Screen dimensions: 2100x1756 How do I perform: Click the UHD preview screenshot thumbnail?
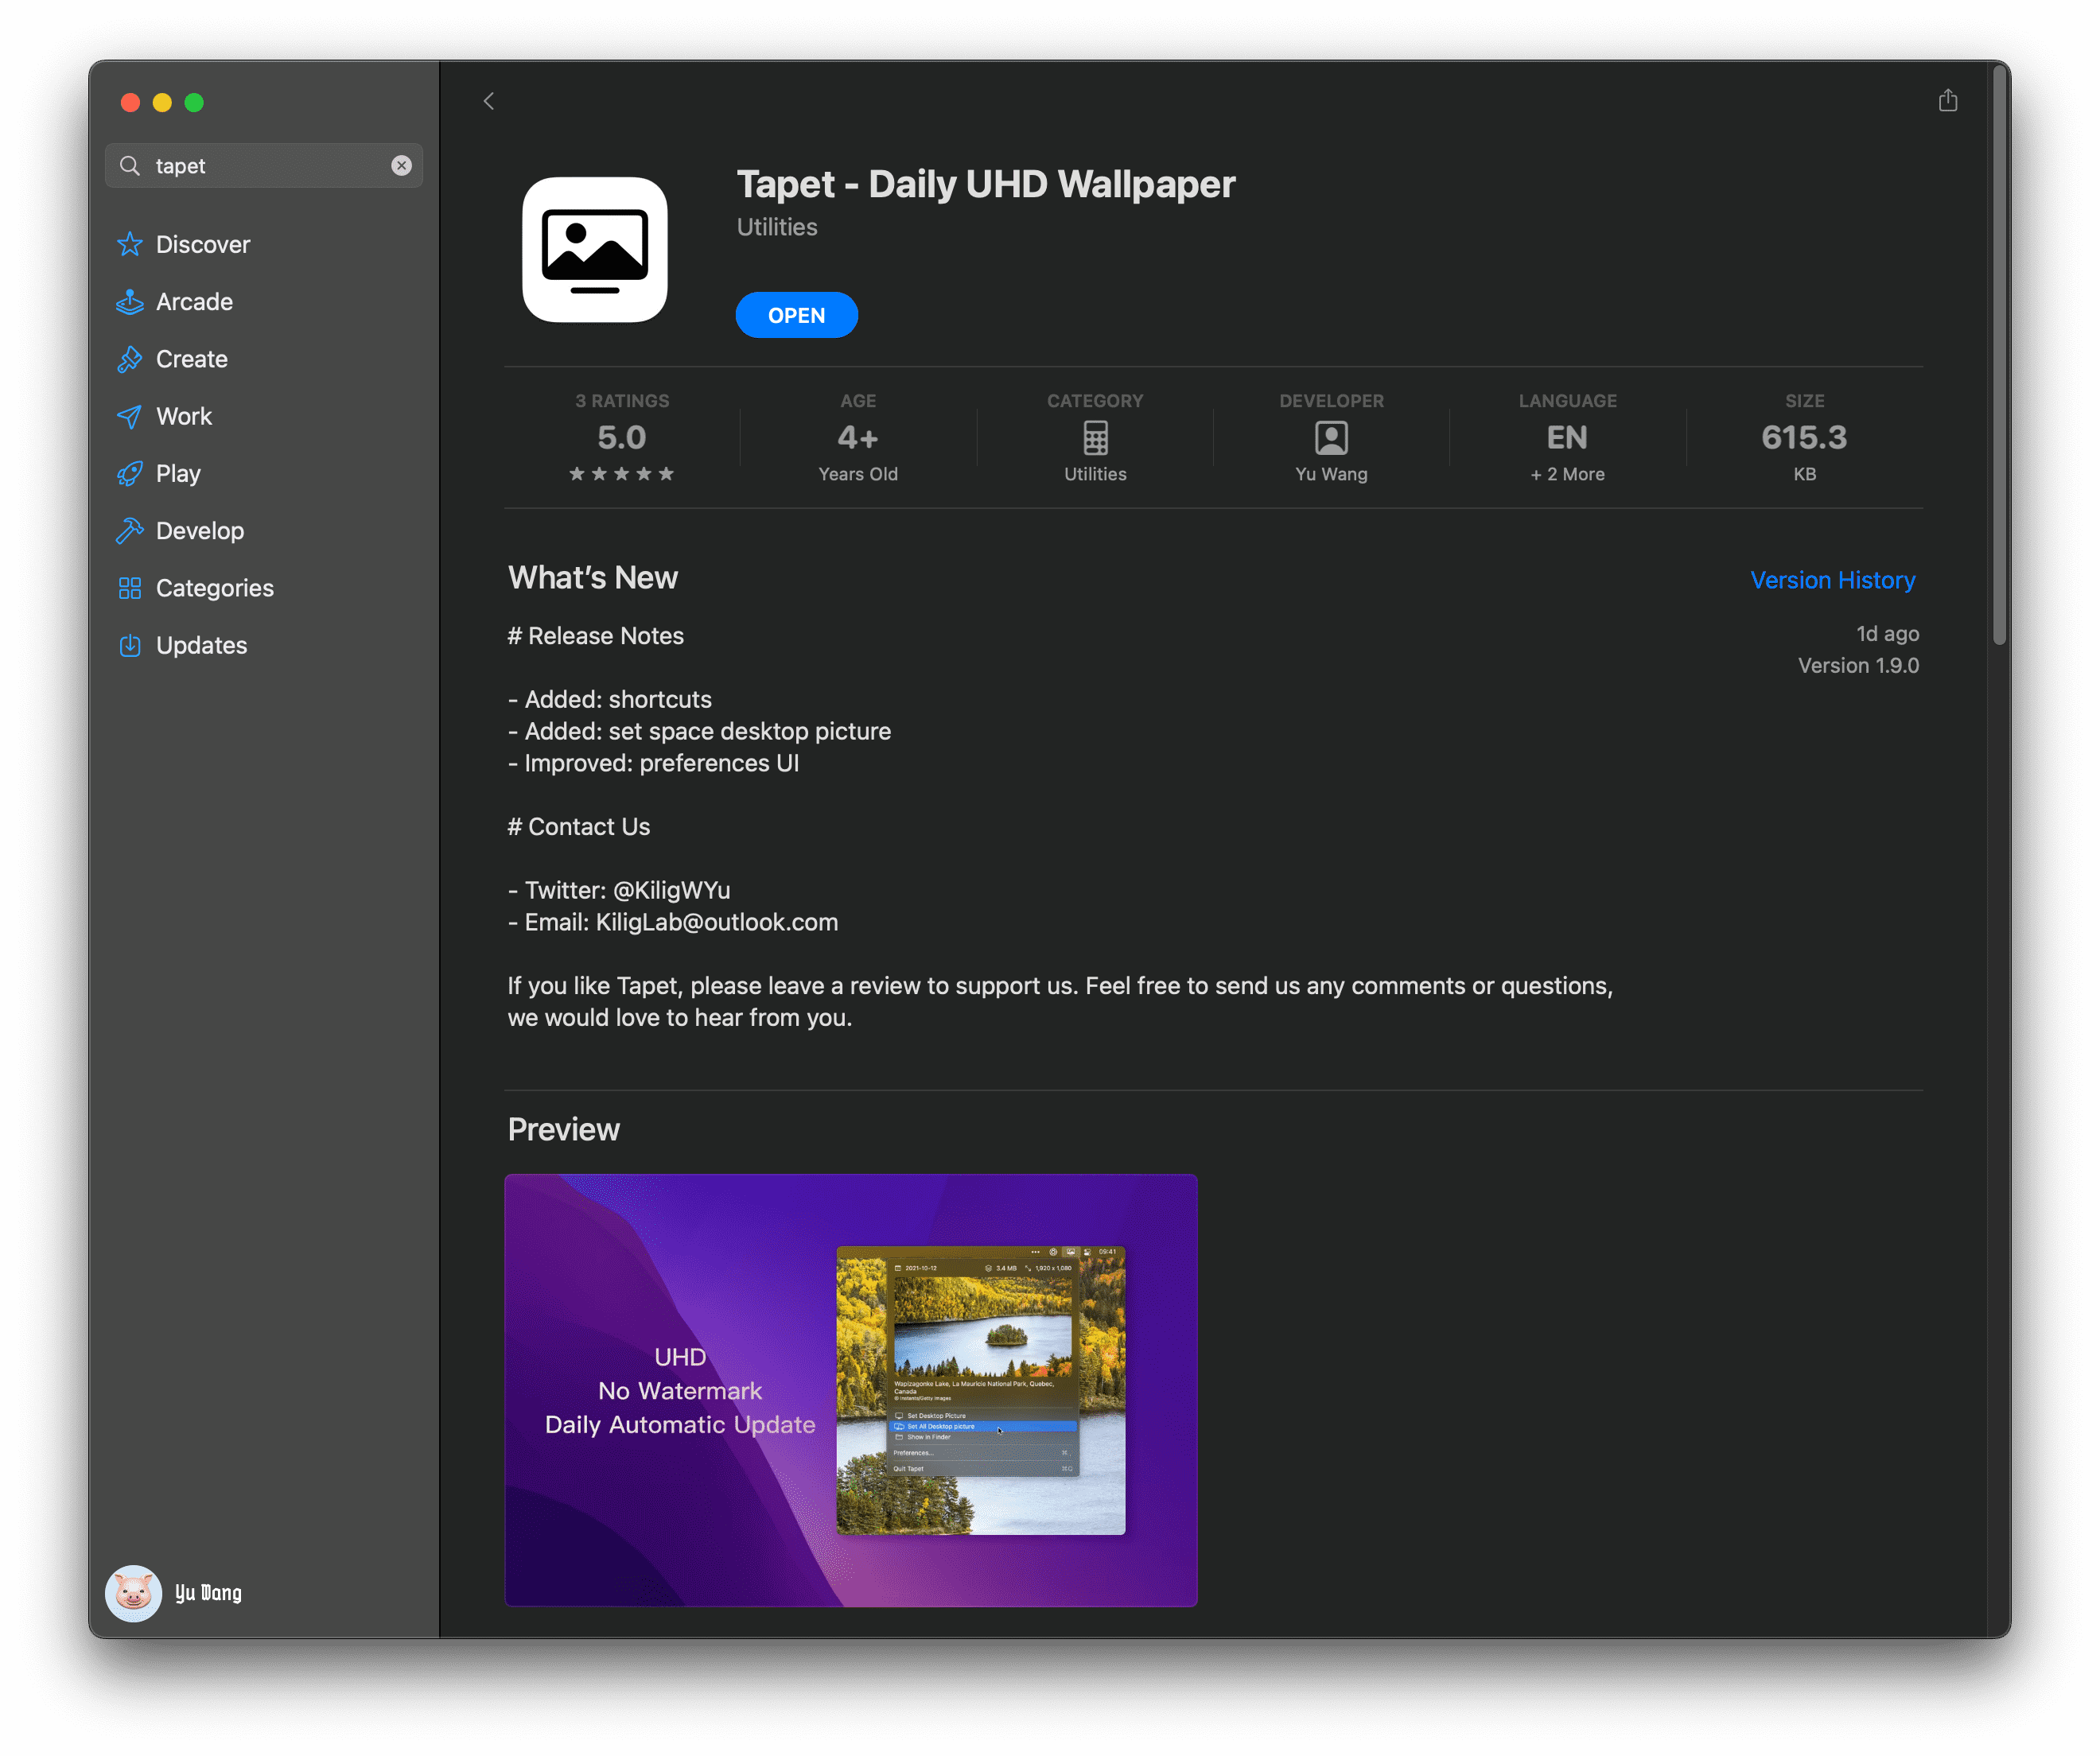pyautogui.click(x=851, y=1390)
